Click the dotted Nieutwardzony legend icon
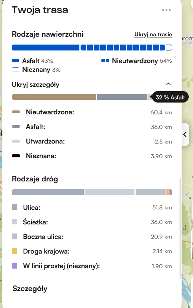This screenshot has width=193, height=308. pyautogui.click(x=105, y=61)
